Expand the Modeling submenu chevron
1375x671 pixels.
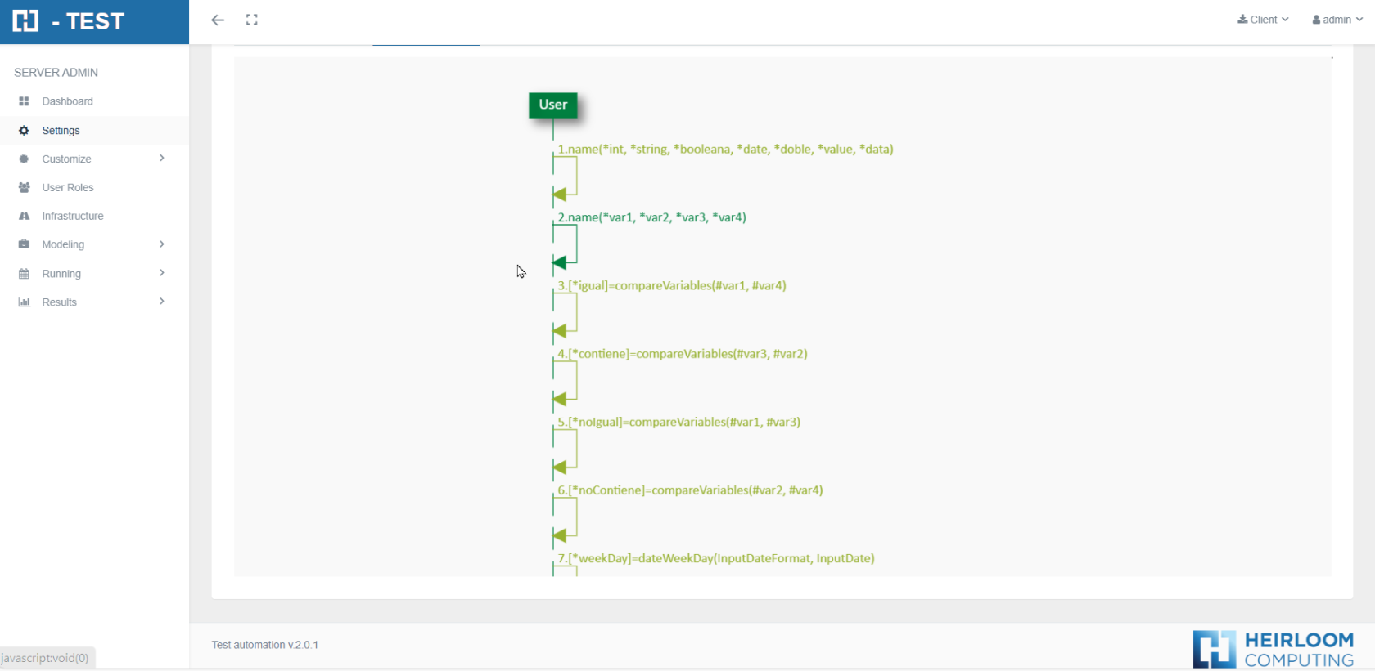click(162, 244)
